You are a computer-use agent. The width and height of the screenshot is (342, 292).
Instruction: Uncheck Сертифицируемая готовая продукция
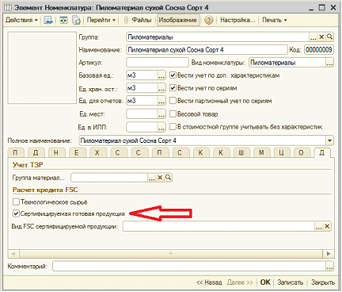point(16,213)
